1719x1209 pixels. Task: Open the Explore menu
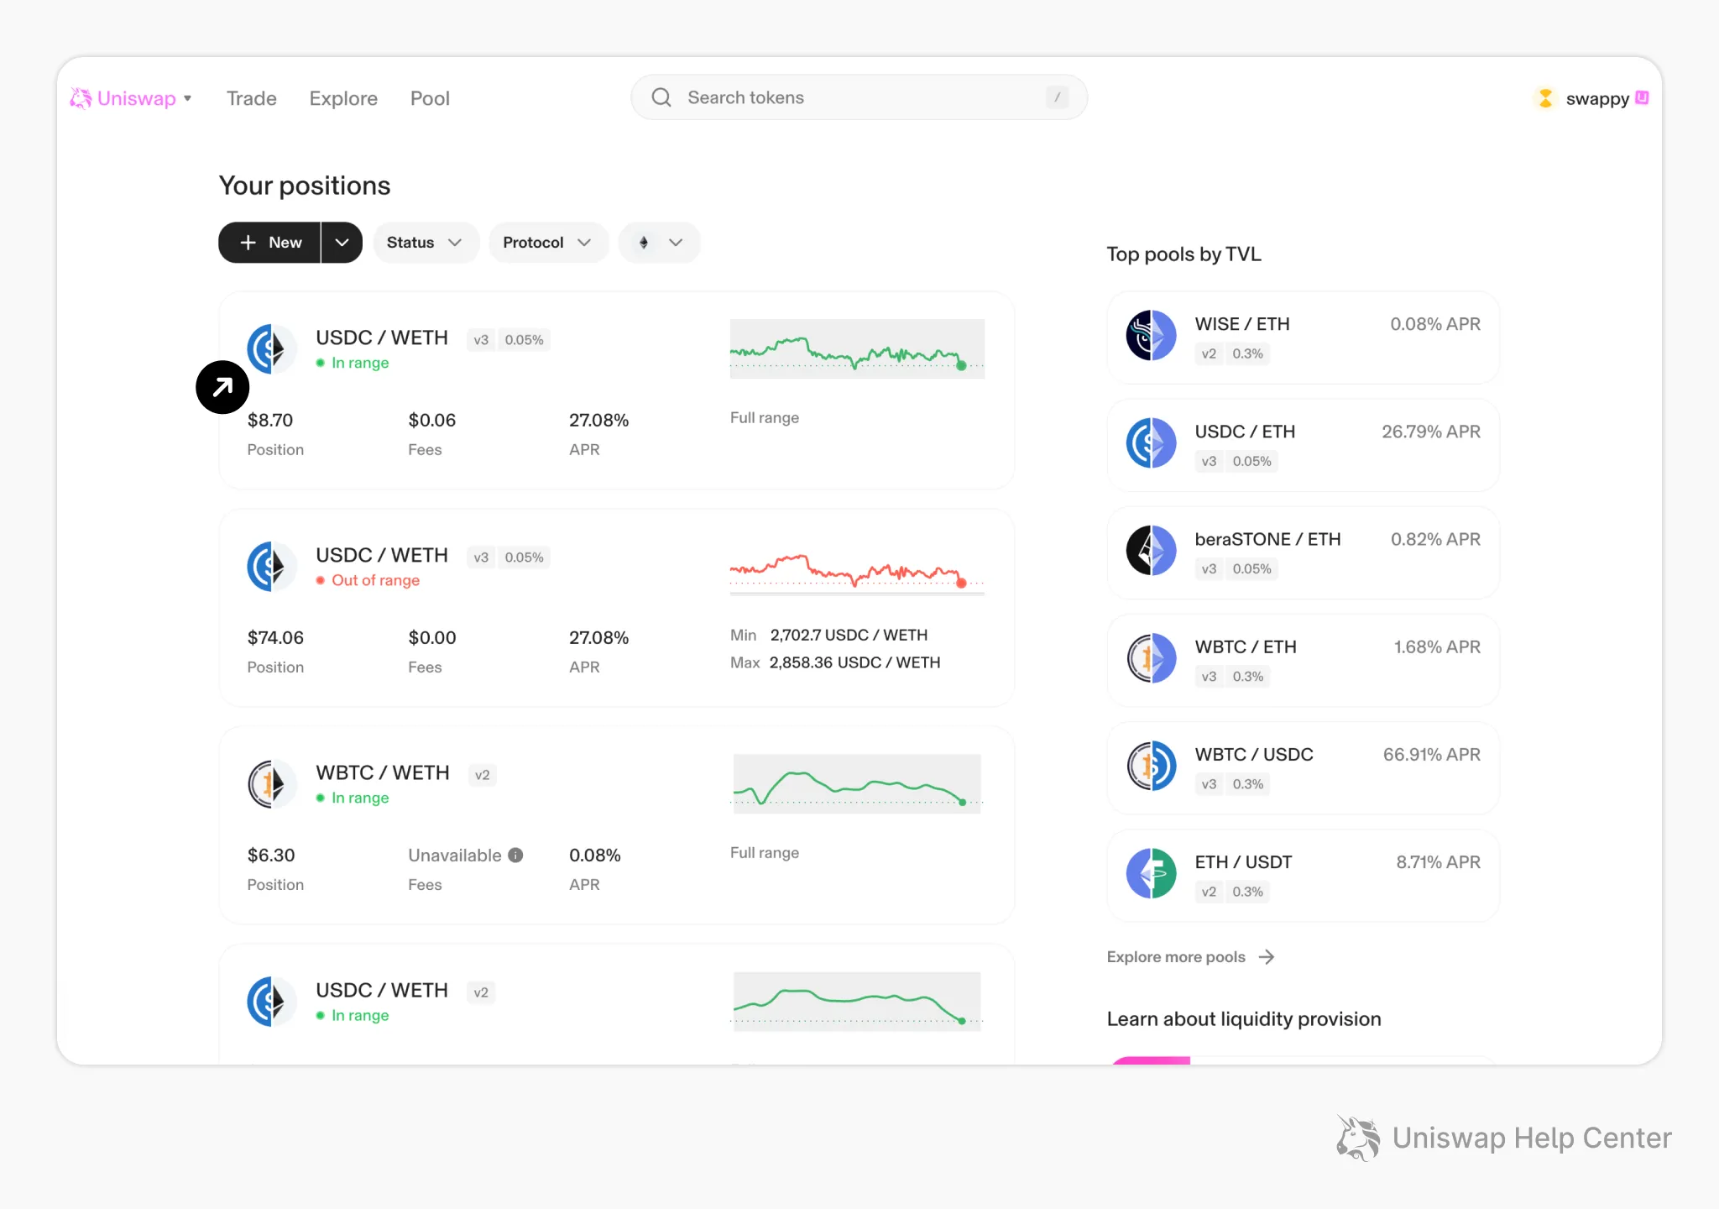(x=343, y=98)
